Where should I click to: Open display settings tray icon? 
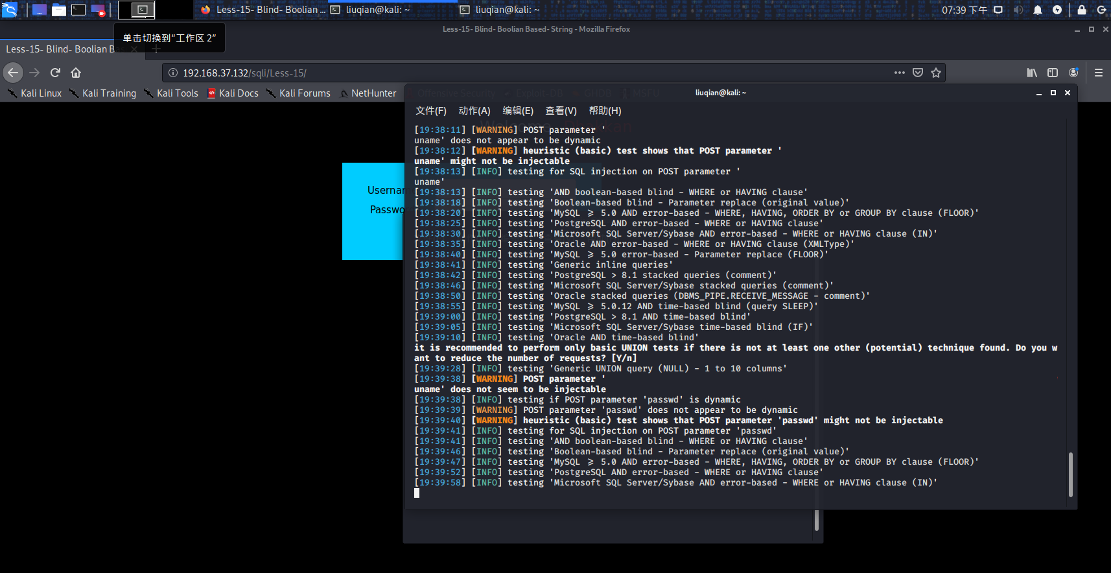998,10
